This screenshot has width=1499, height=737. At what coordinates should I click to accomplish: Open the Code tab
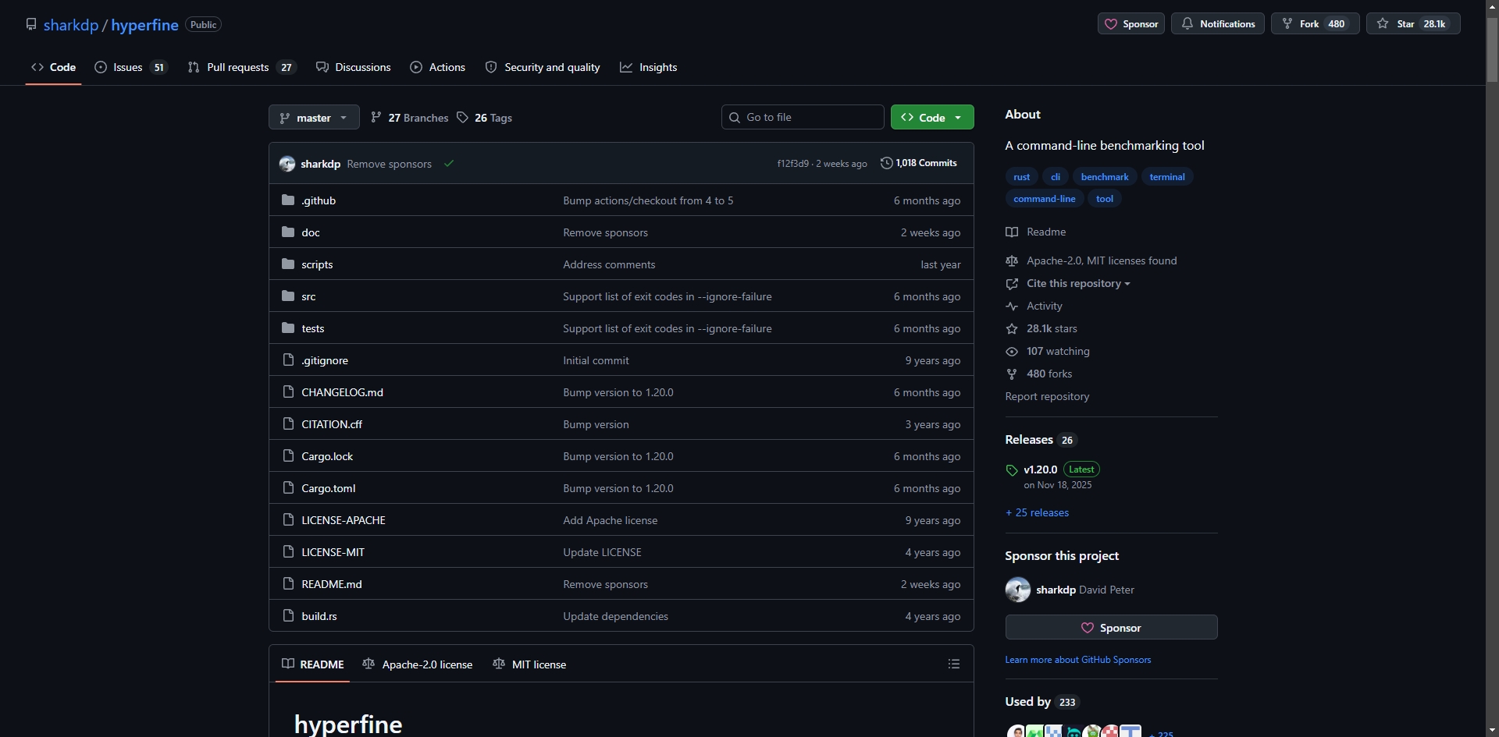(54, 67)
